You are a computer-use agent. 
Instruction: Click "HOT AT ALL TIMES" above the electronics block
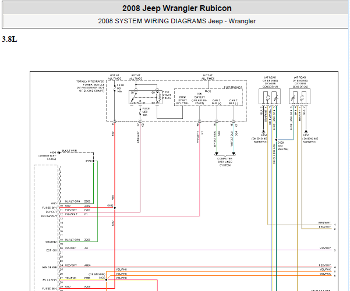[x=208, y=77]
